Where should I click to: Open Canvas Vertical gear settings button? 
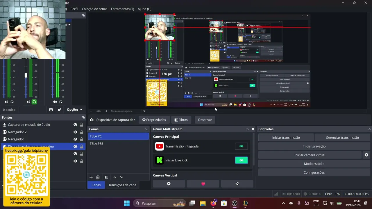point(169,184)
